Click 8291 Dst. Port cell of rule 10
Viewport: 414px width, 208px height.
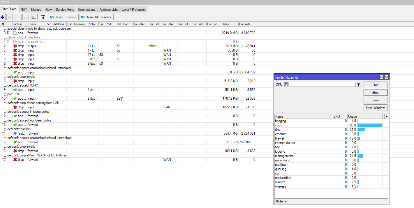[x=125, y=98]
